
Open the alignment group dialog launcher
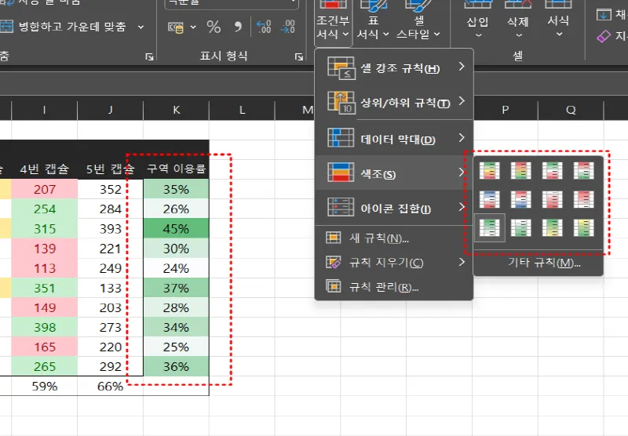coord(149,56)
